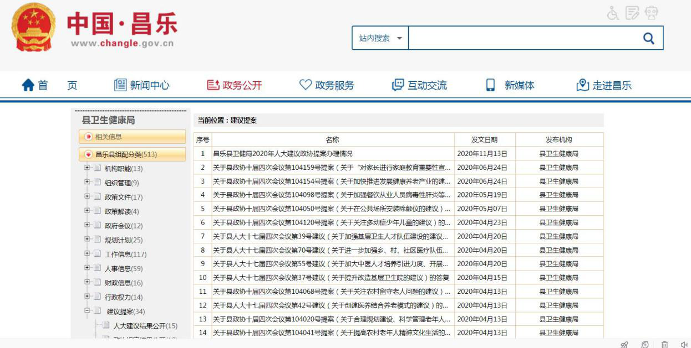Click the trash bin icon in bottom bar
Screen dimensions: 691x348
[664, 344]
